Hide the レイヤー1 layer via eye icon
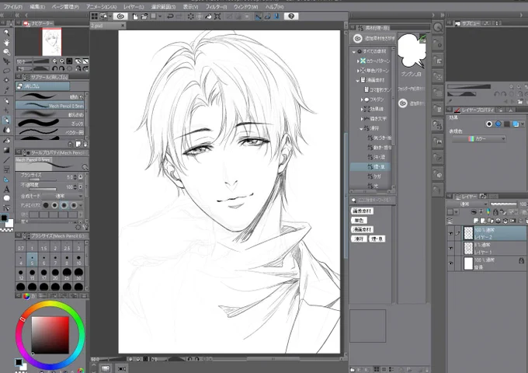528x373 pixels. pos(450,249)
